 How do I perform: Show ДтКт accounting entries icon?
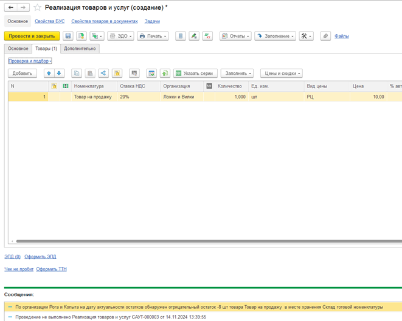pos(207,36)
